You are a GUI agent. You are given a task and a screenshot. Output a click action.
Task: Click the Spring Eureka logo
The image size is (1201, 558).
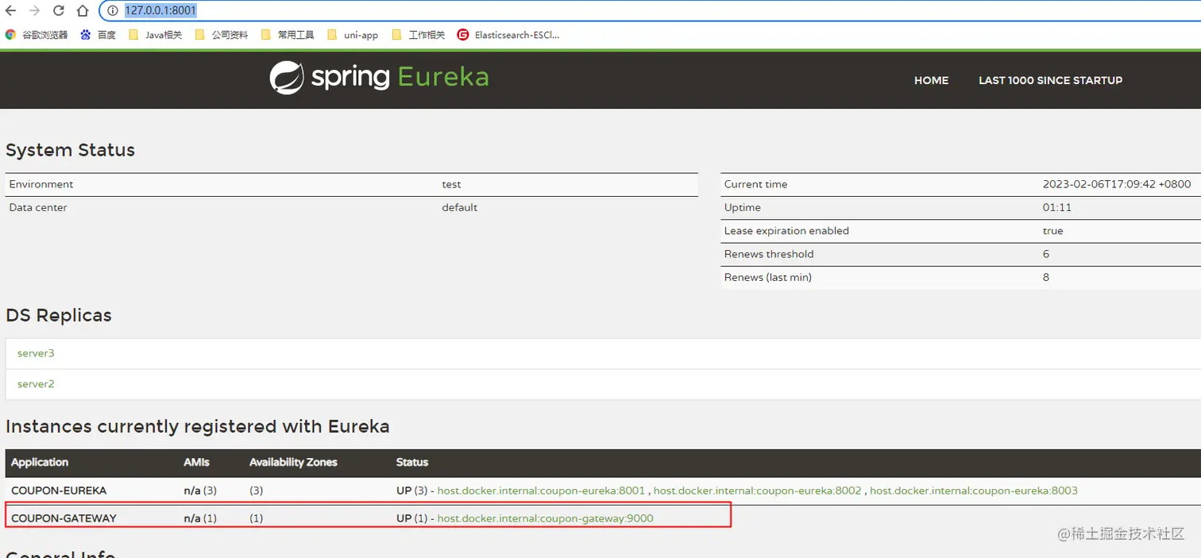click(379, 78)
